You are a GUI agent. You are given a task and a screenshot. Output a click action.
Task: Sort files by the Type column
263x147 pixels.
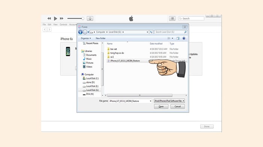point(172,44)
